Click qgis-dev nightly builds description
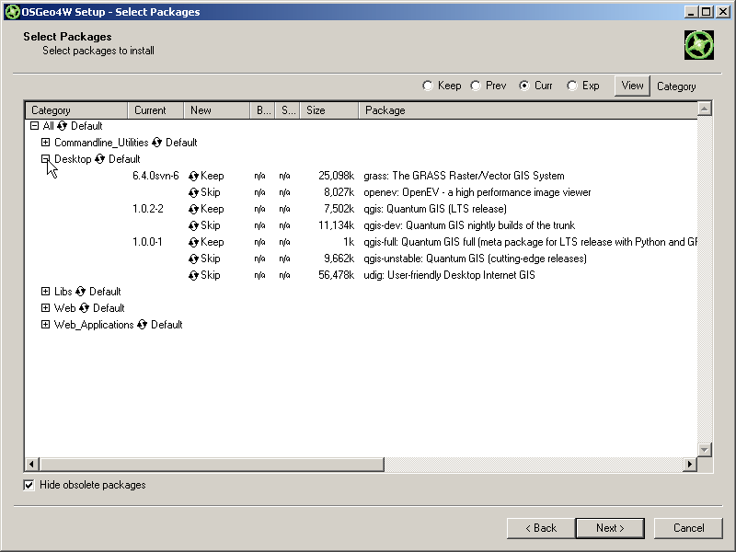This screenshot has height=552, width=736. point(469,225)
